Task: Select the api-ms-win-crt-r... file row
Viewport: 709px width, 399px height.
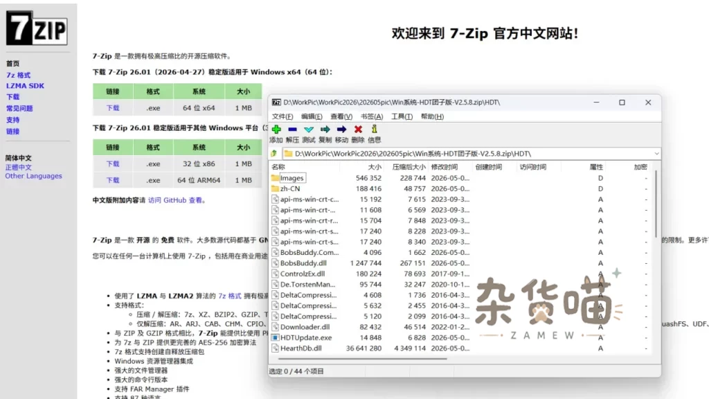Action: click(x=460, y=221)
